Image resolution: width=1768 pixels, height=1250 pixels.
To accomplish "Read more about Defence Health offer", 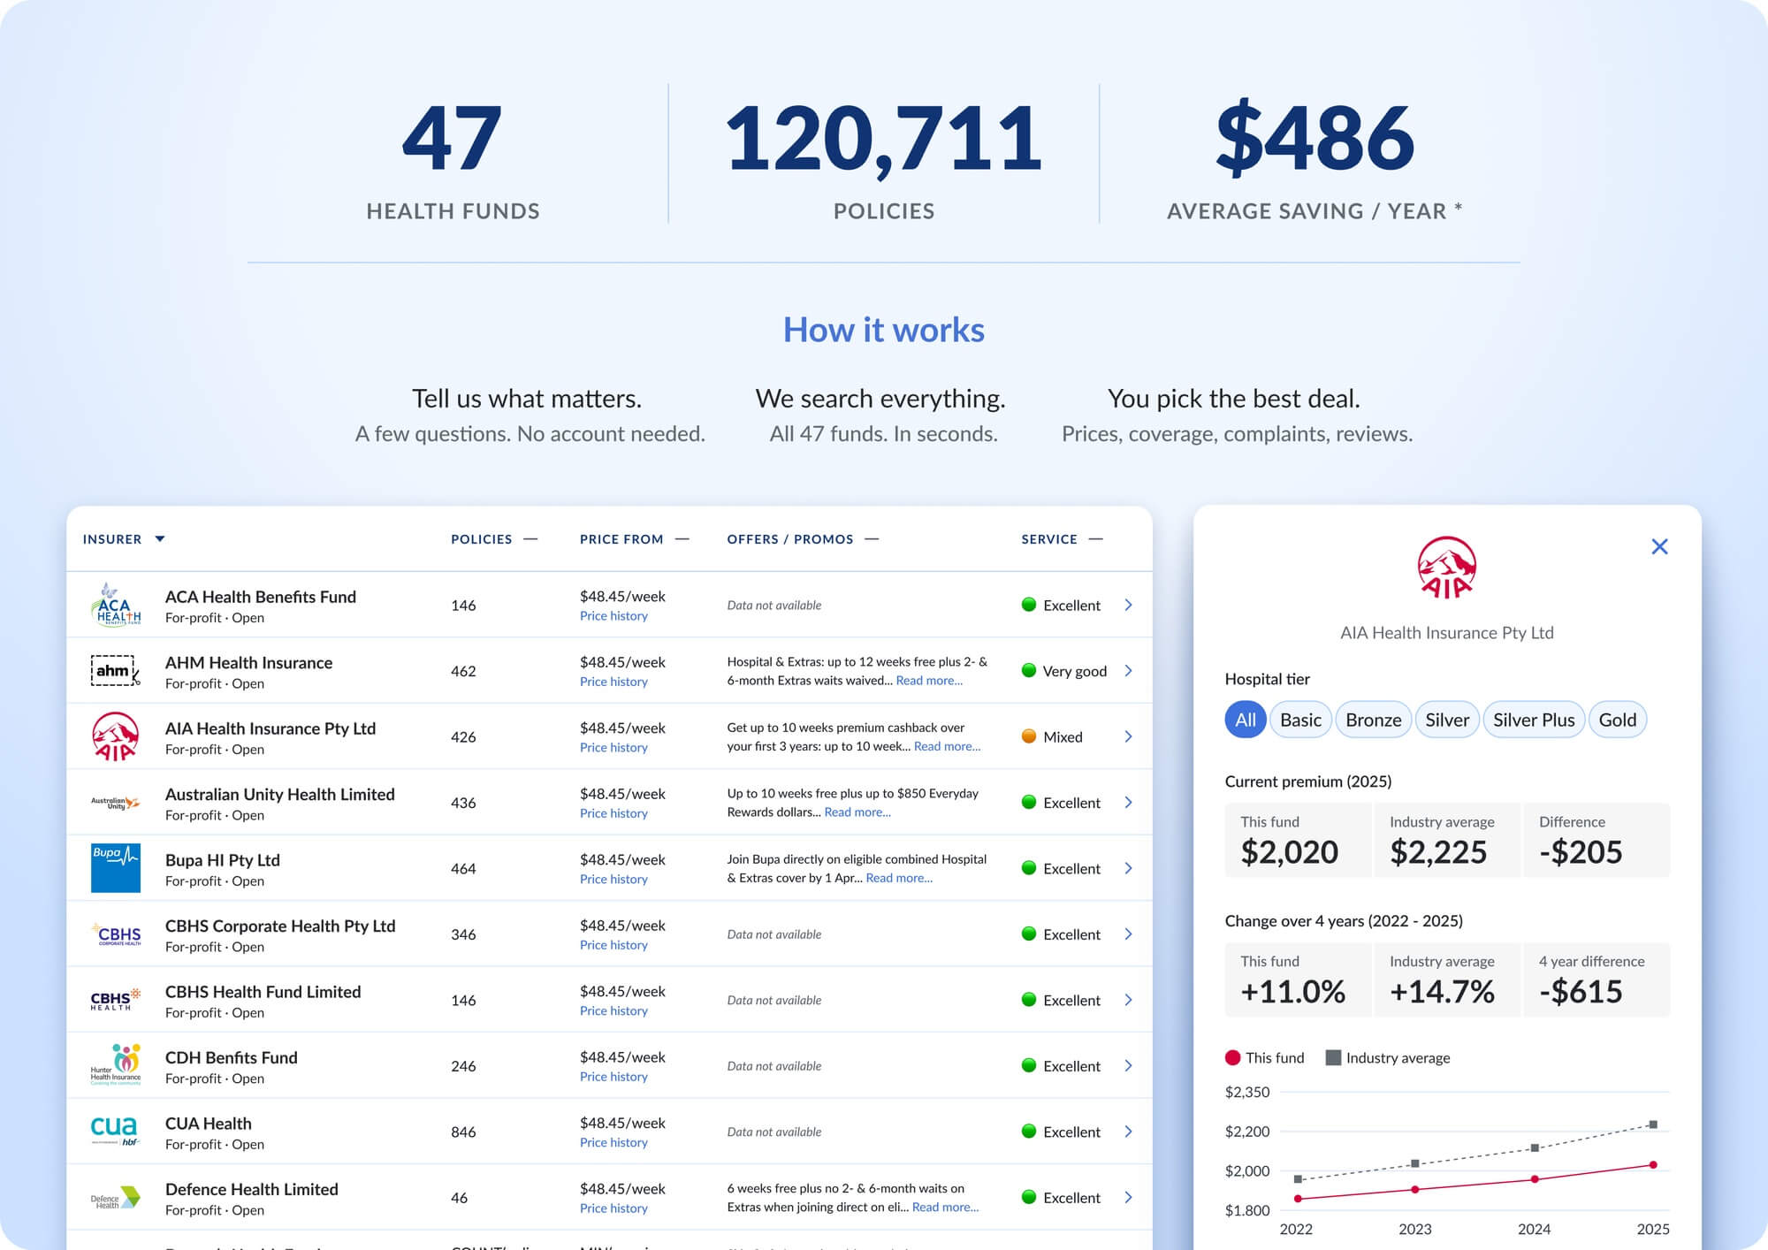I will tap(945, 1208).
